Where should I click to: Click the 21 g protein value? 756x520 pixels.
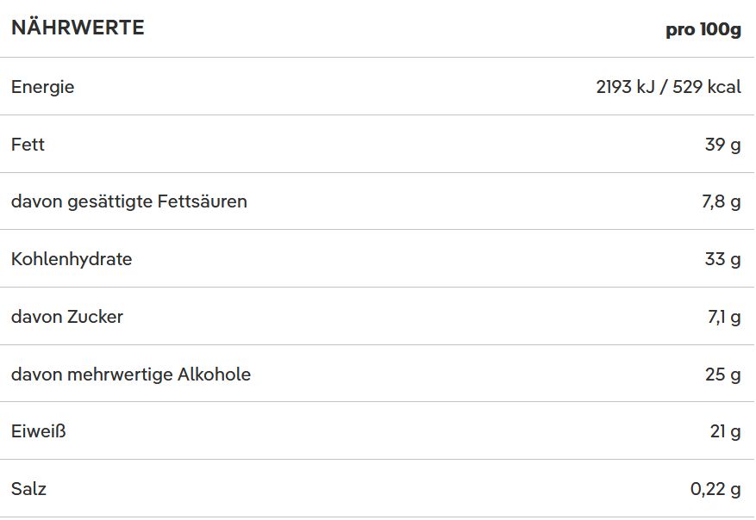point(725,431)
